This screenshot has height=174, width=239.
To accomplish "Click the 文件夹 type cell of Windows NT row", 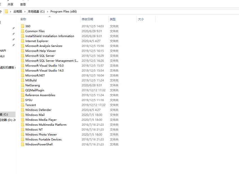I will [x=114, y=129].
